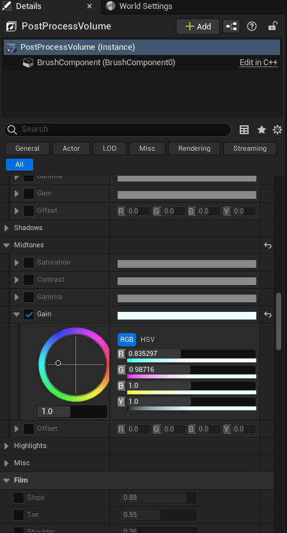Open the Edit in C++ link
Screen dimensions: 287x533
point(258,63)
